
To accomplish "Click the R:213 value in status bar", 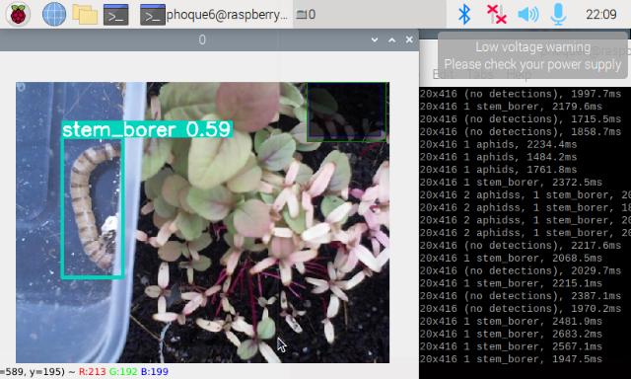I will click(93, 371).
